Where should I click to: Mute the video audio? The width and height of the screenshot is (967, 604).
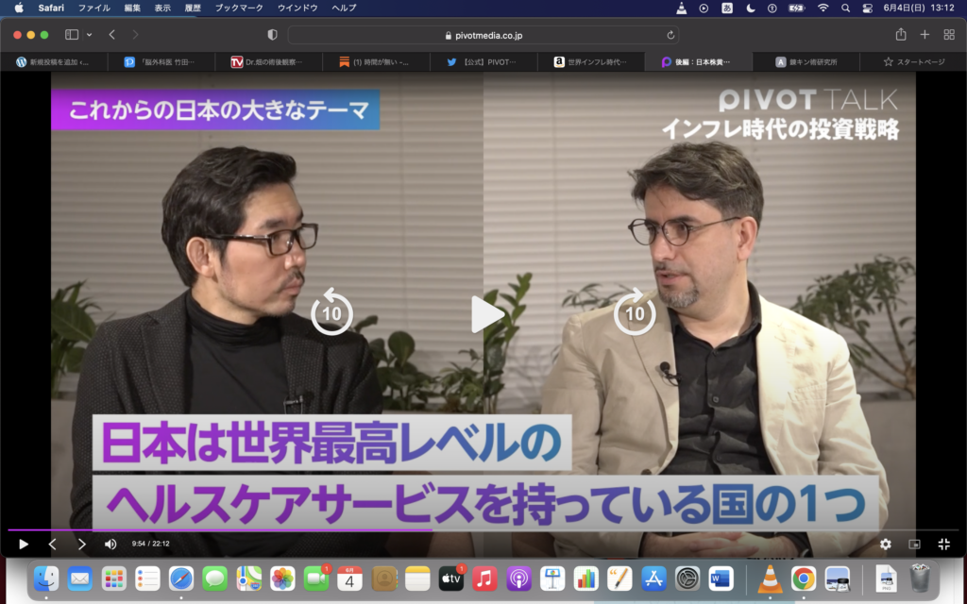109,545
